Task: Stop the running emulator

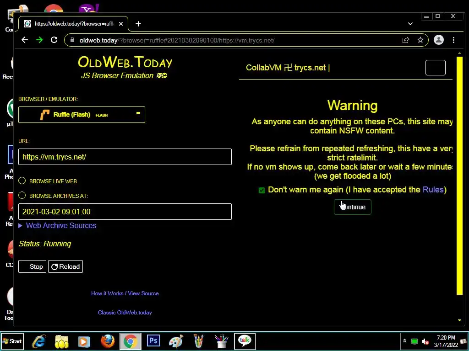Action: pyautogui.click(x=33, y=266)
